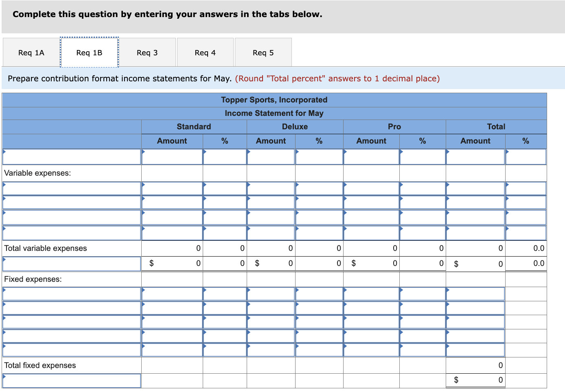Open third fixed expense label dropdown
The width and height of the screenshot is (565, 392).
(x=72, y=322)
